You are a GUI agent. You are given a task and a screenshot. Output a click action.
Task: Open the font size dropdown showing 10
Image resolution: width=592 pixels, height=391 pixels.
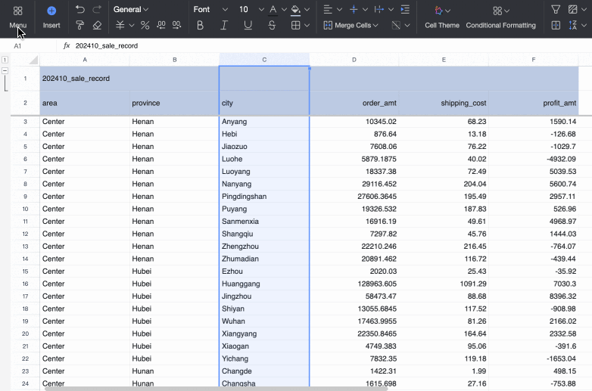[x=248, y=10]
